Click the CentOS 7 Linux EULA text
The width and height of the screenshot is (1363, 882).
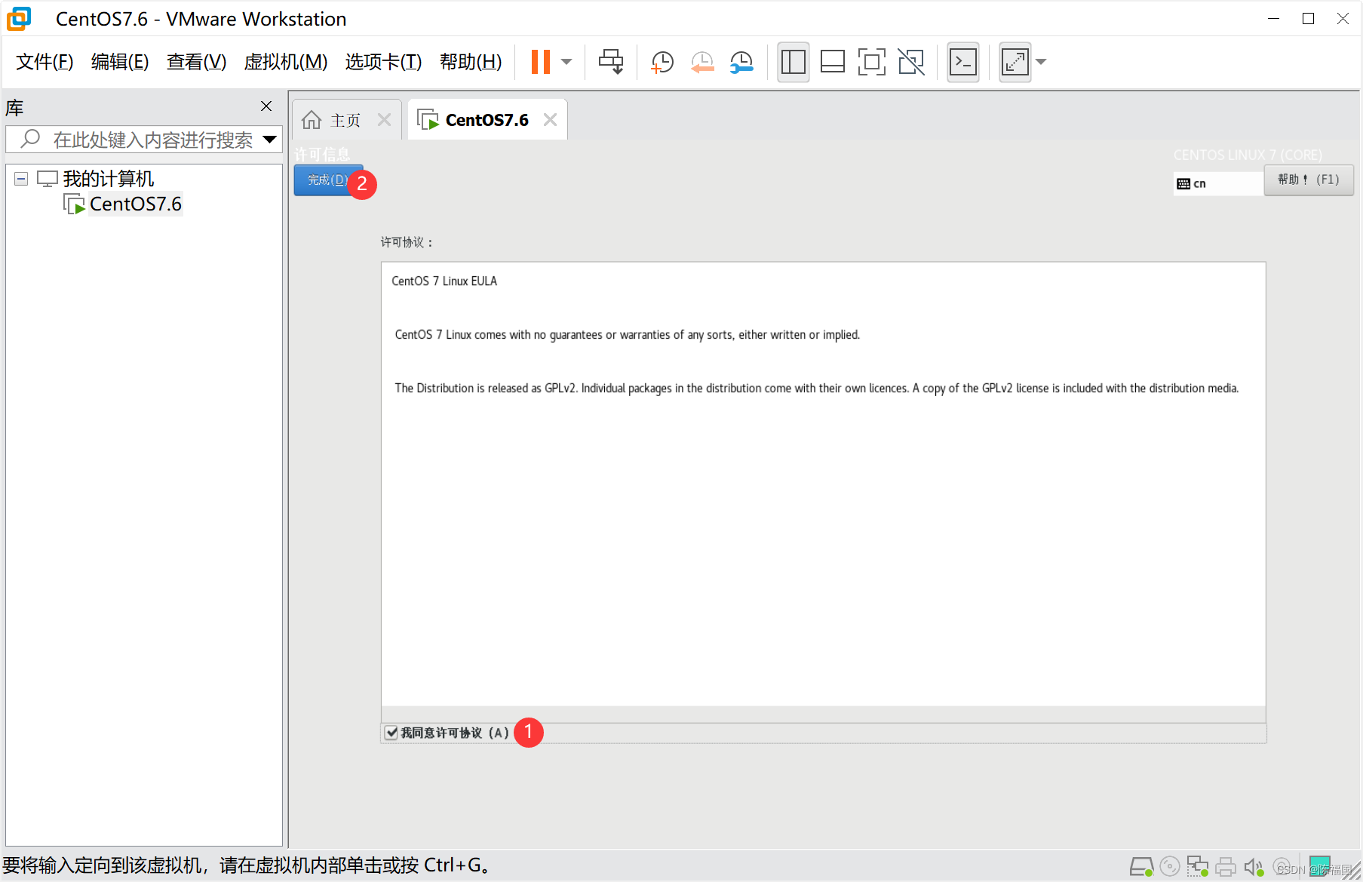444,281
